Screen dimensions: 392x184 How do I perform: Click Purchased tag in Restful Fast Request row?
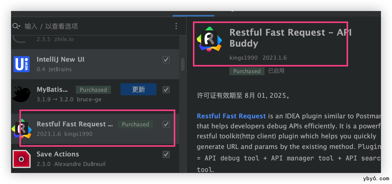click(136, 124)
